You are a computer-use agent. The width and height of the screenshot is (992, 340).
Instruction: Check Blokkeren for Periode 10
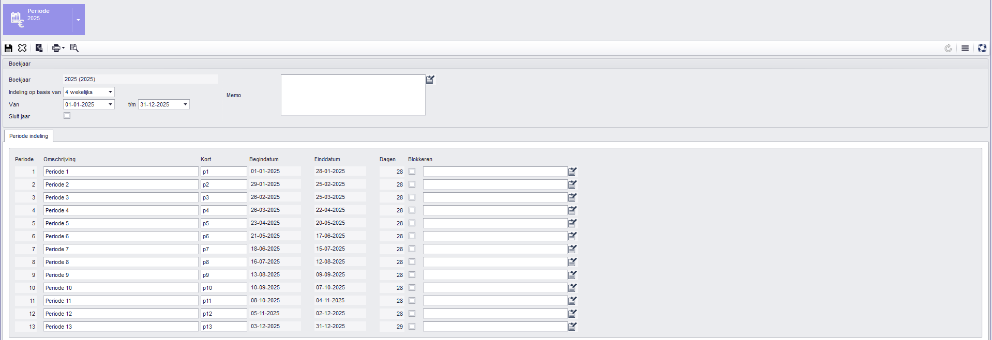coord(412,288)
